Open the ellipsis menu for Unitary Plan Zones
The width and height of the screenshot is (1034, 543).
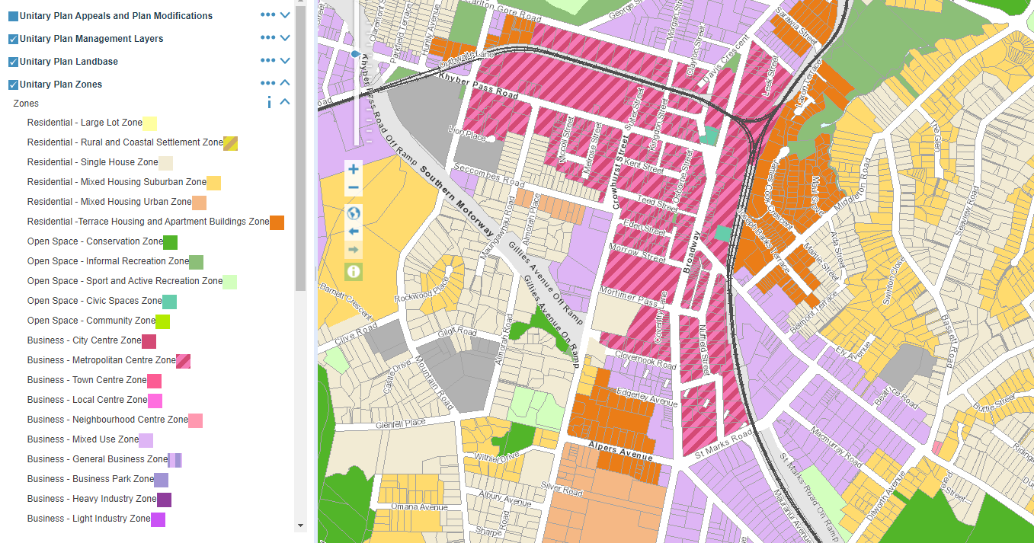(x=267, y=83)
